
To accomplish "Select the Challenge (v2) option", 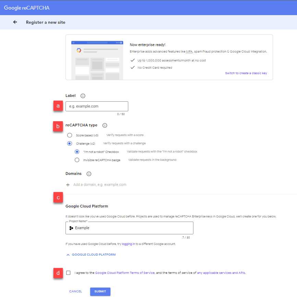I will point(70,143).
